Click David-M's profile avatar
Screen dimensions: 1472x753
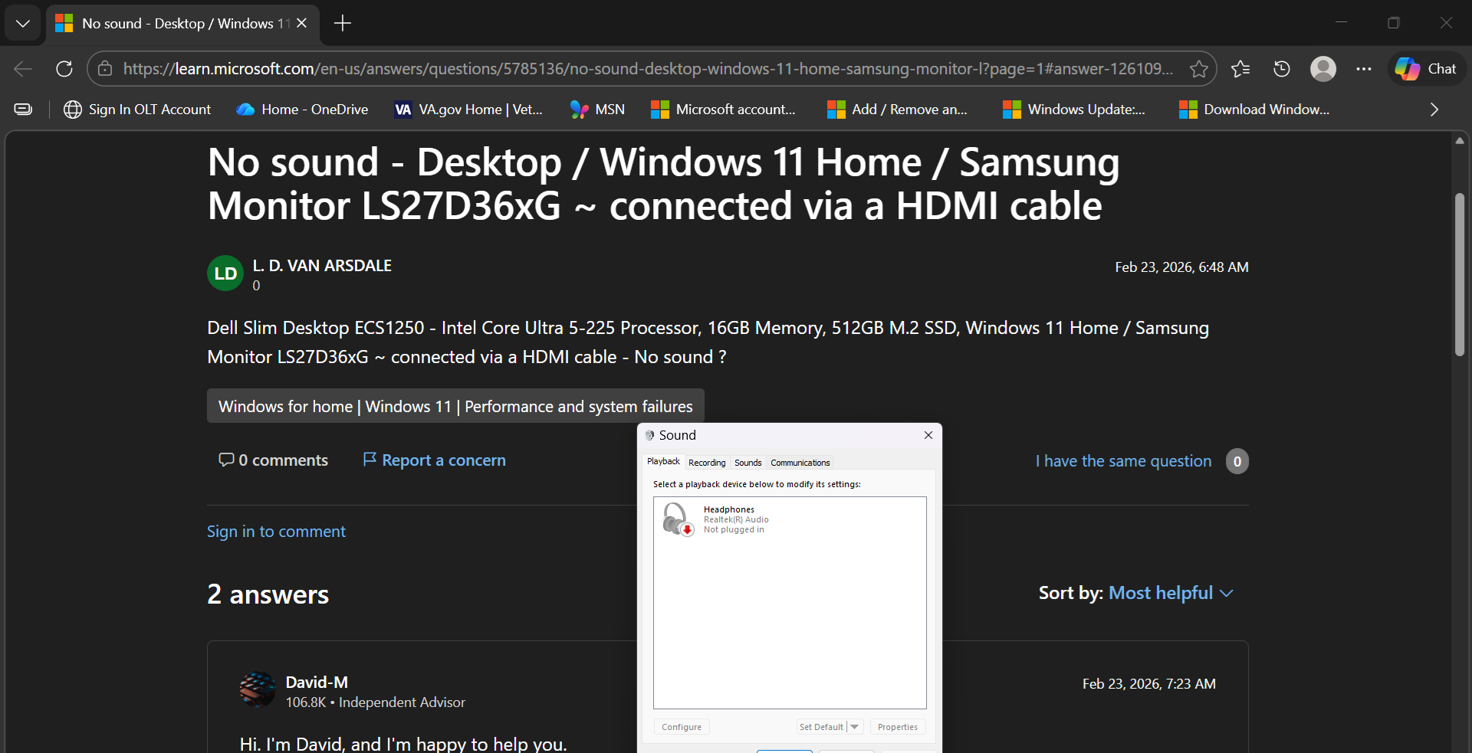tap(258, 690)
